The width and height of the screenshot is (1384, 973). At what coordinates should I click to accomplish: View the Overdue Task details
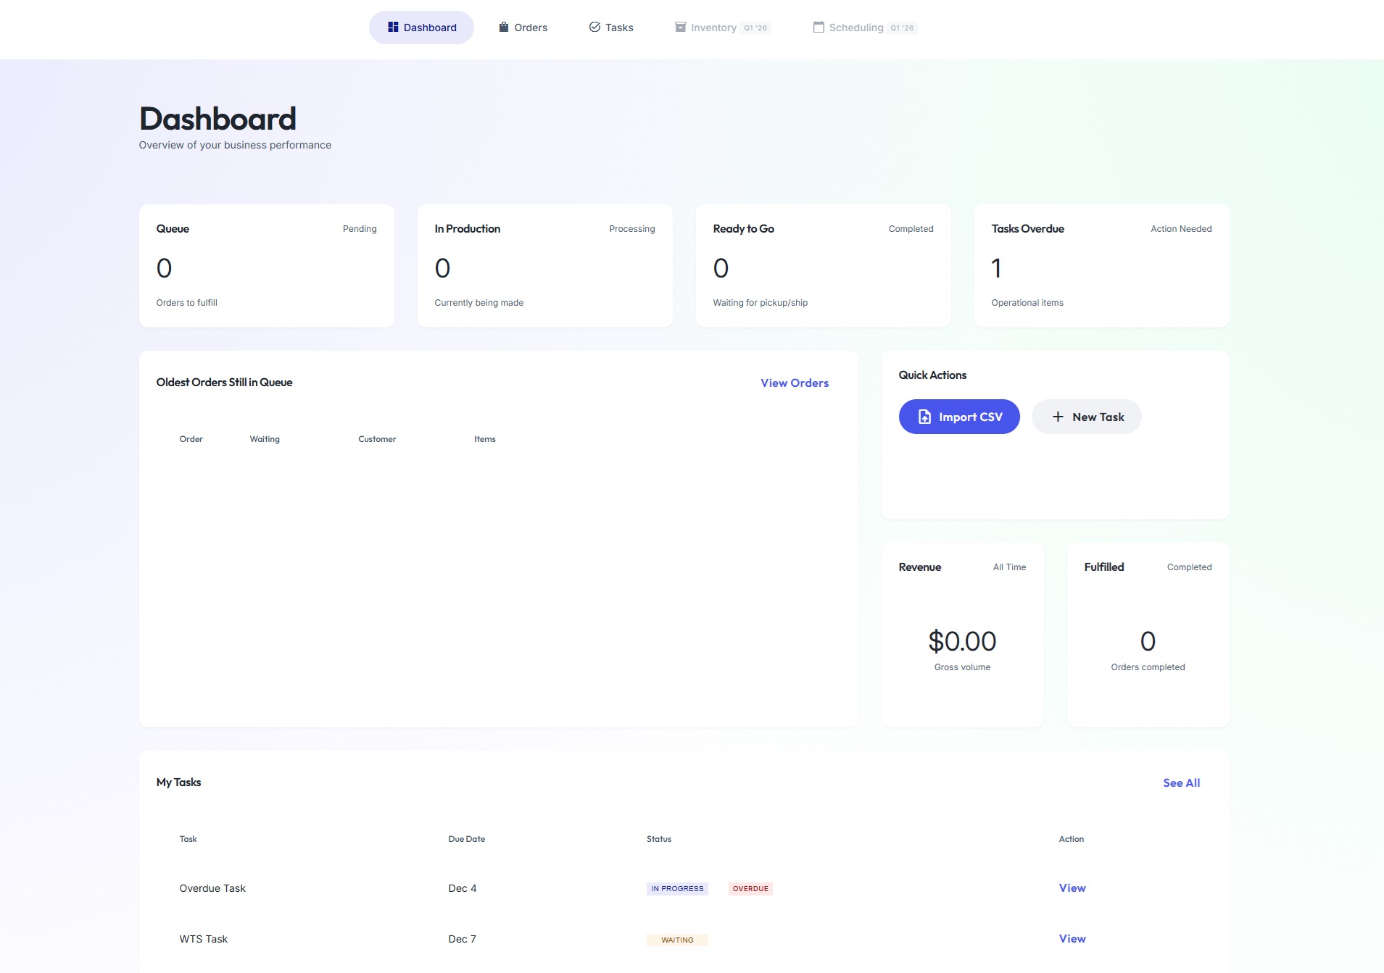pyautogui.click(x=1072, y=888)
